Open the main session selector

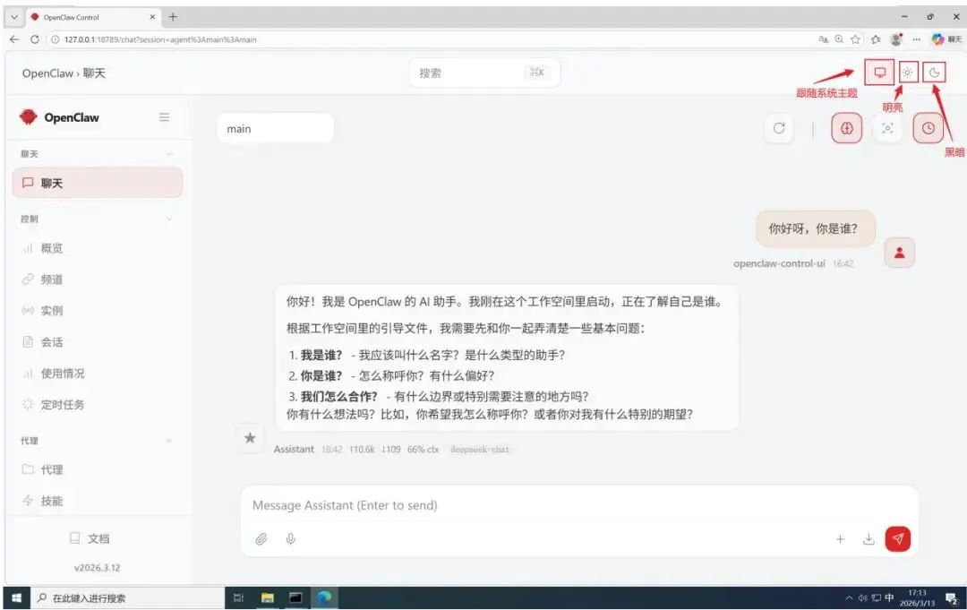(x=275, y=128)
